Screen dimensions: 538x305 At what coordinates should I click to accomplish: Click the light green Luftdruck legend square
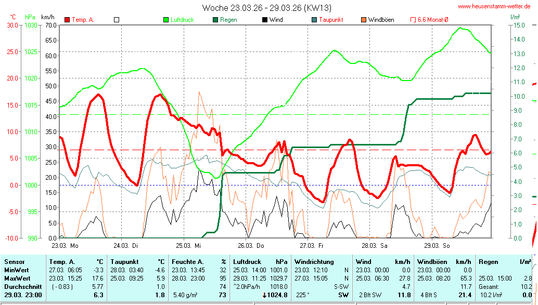click(x=166, y=20)
